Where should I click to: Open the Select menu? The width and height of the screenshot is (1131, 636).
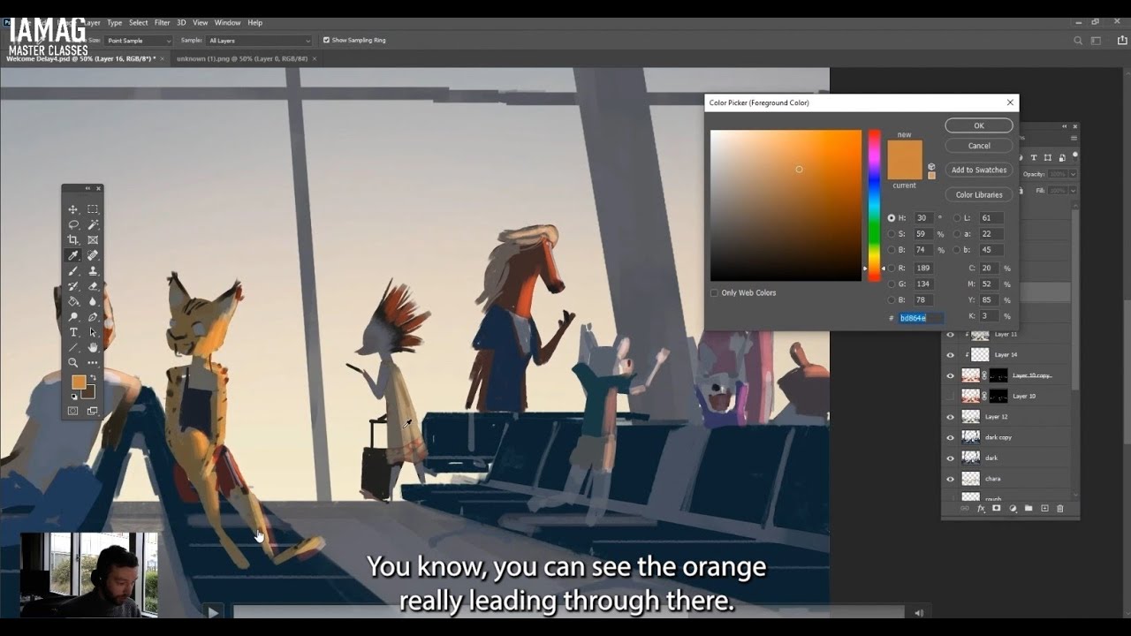pos(139,22)
